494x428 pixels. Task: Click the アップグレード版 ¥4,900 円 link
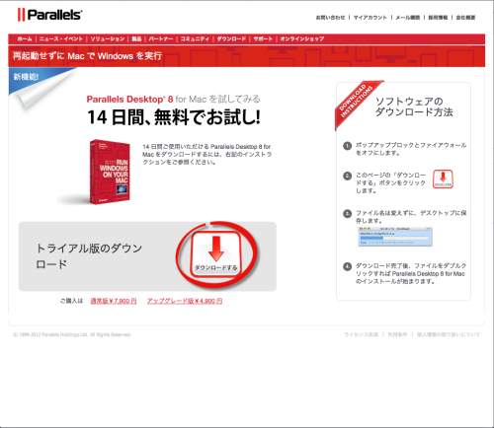(185, 301)
